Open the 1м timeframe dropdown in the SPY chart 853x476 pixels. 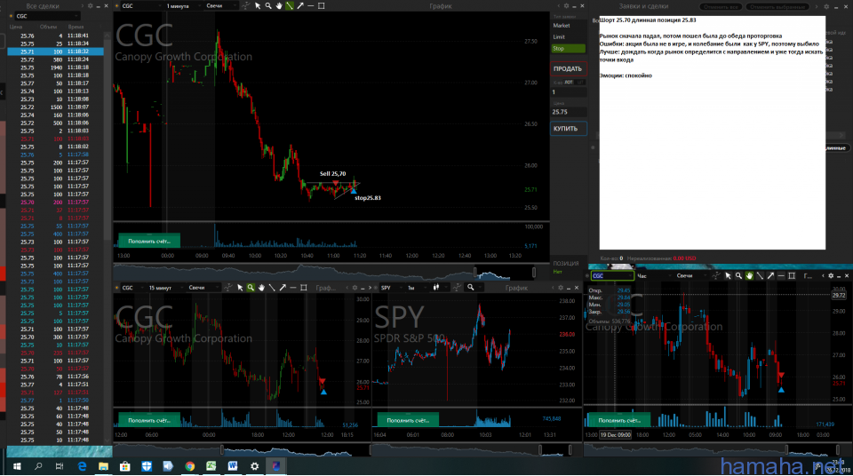pos(418,288)
